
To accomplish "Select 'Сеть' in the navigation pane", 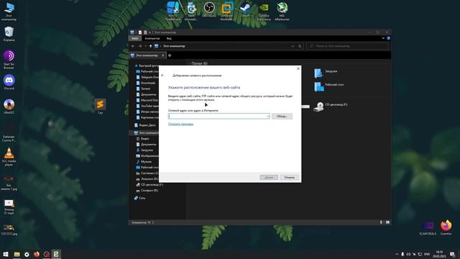I will point(140,198).
